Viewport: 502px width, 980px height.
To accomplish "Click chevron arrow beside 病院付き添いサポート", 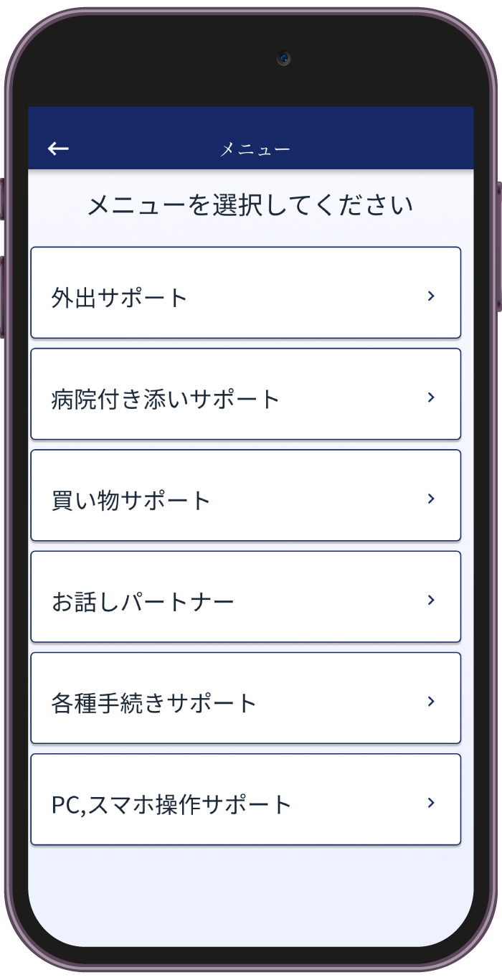I will click(431, 397).
